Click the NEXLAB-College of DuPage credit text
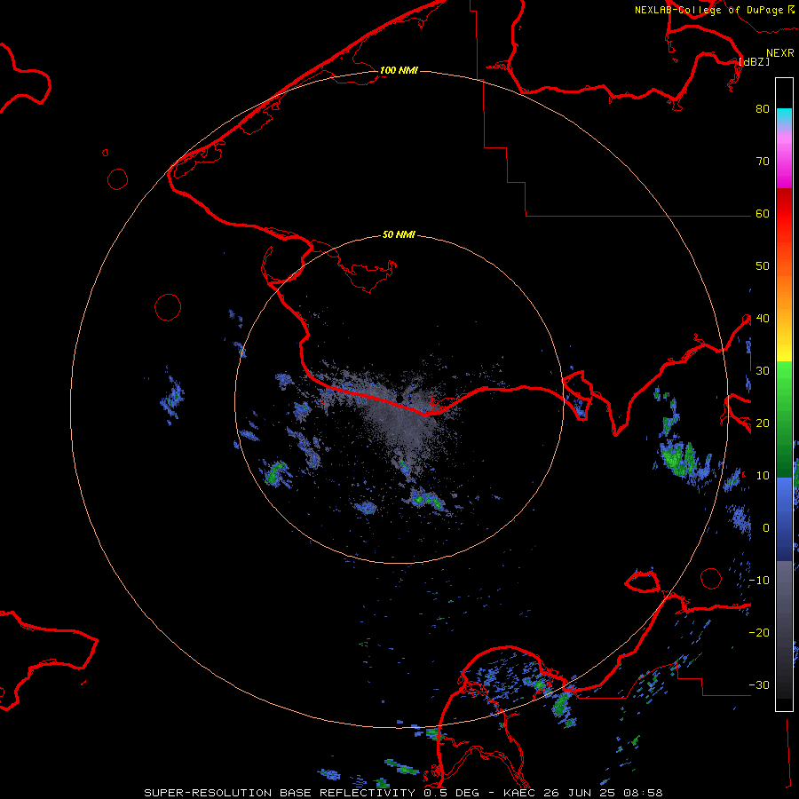This screenshot has height=799, width=799. pyautogui.click(x=708, y=10)
